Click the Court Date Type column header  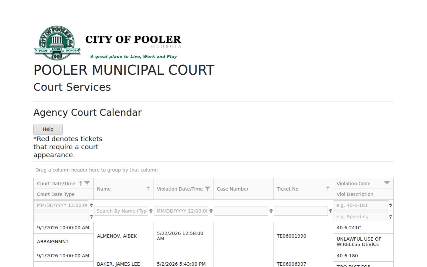click(63, 194)
